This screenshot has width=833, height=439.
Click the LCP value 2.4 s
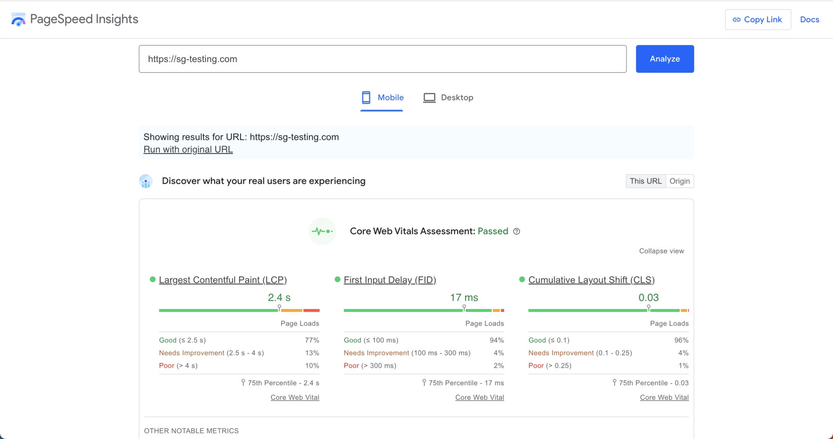279,298
